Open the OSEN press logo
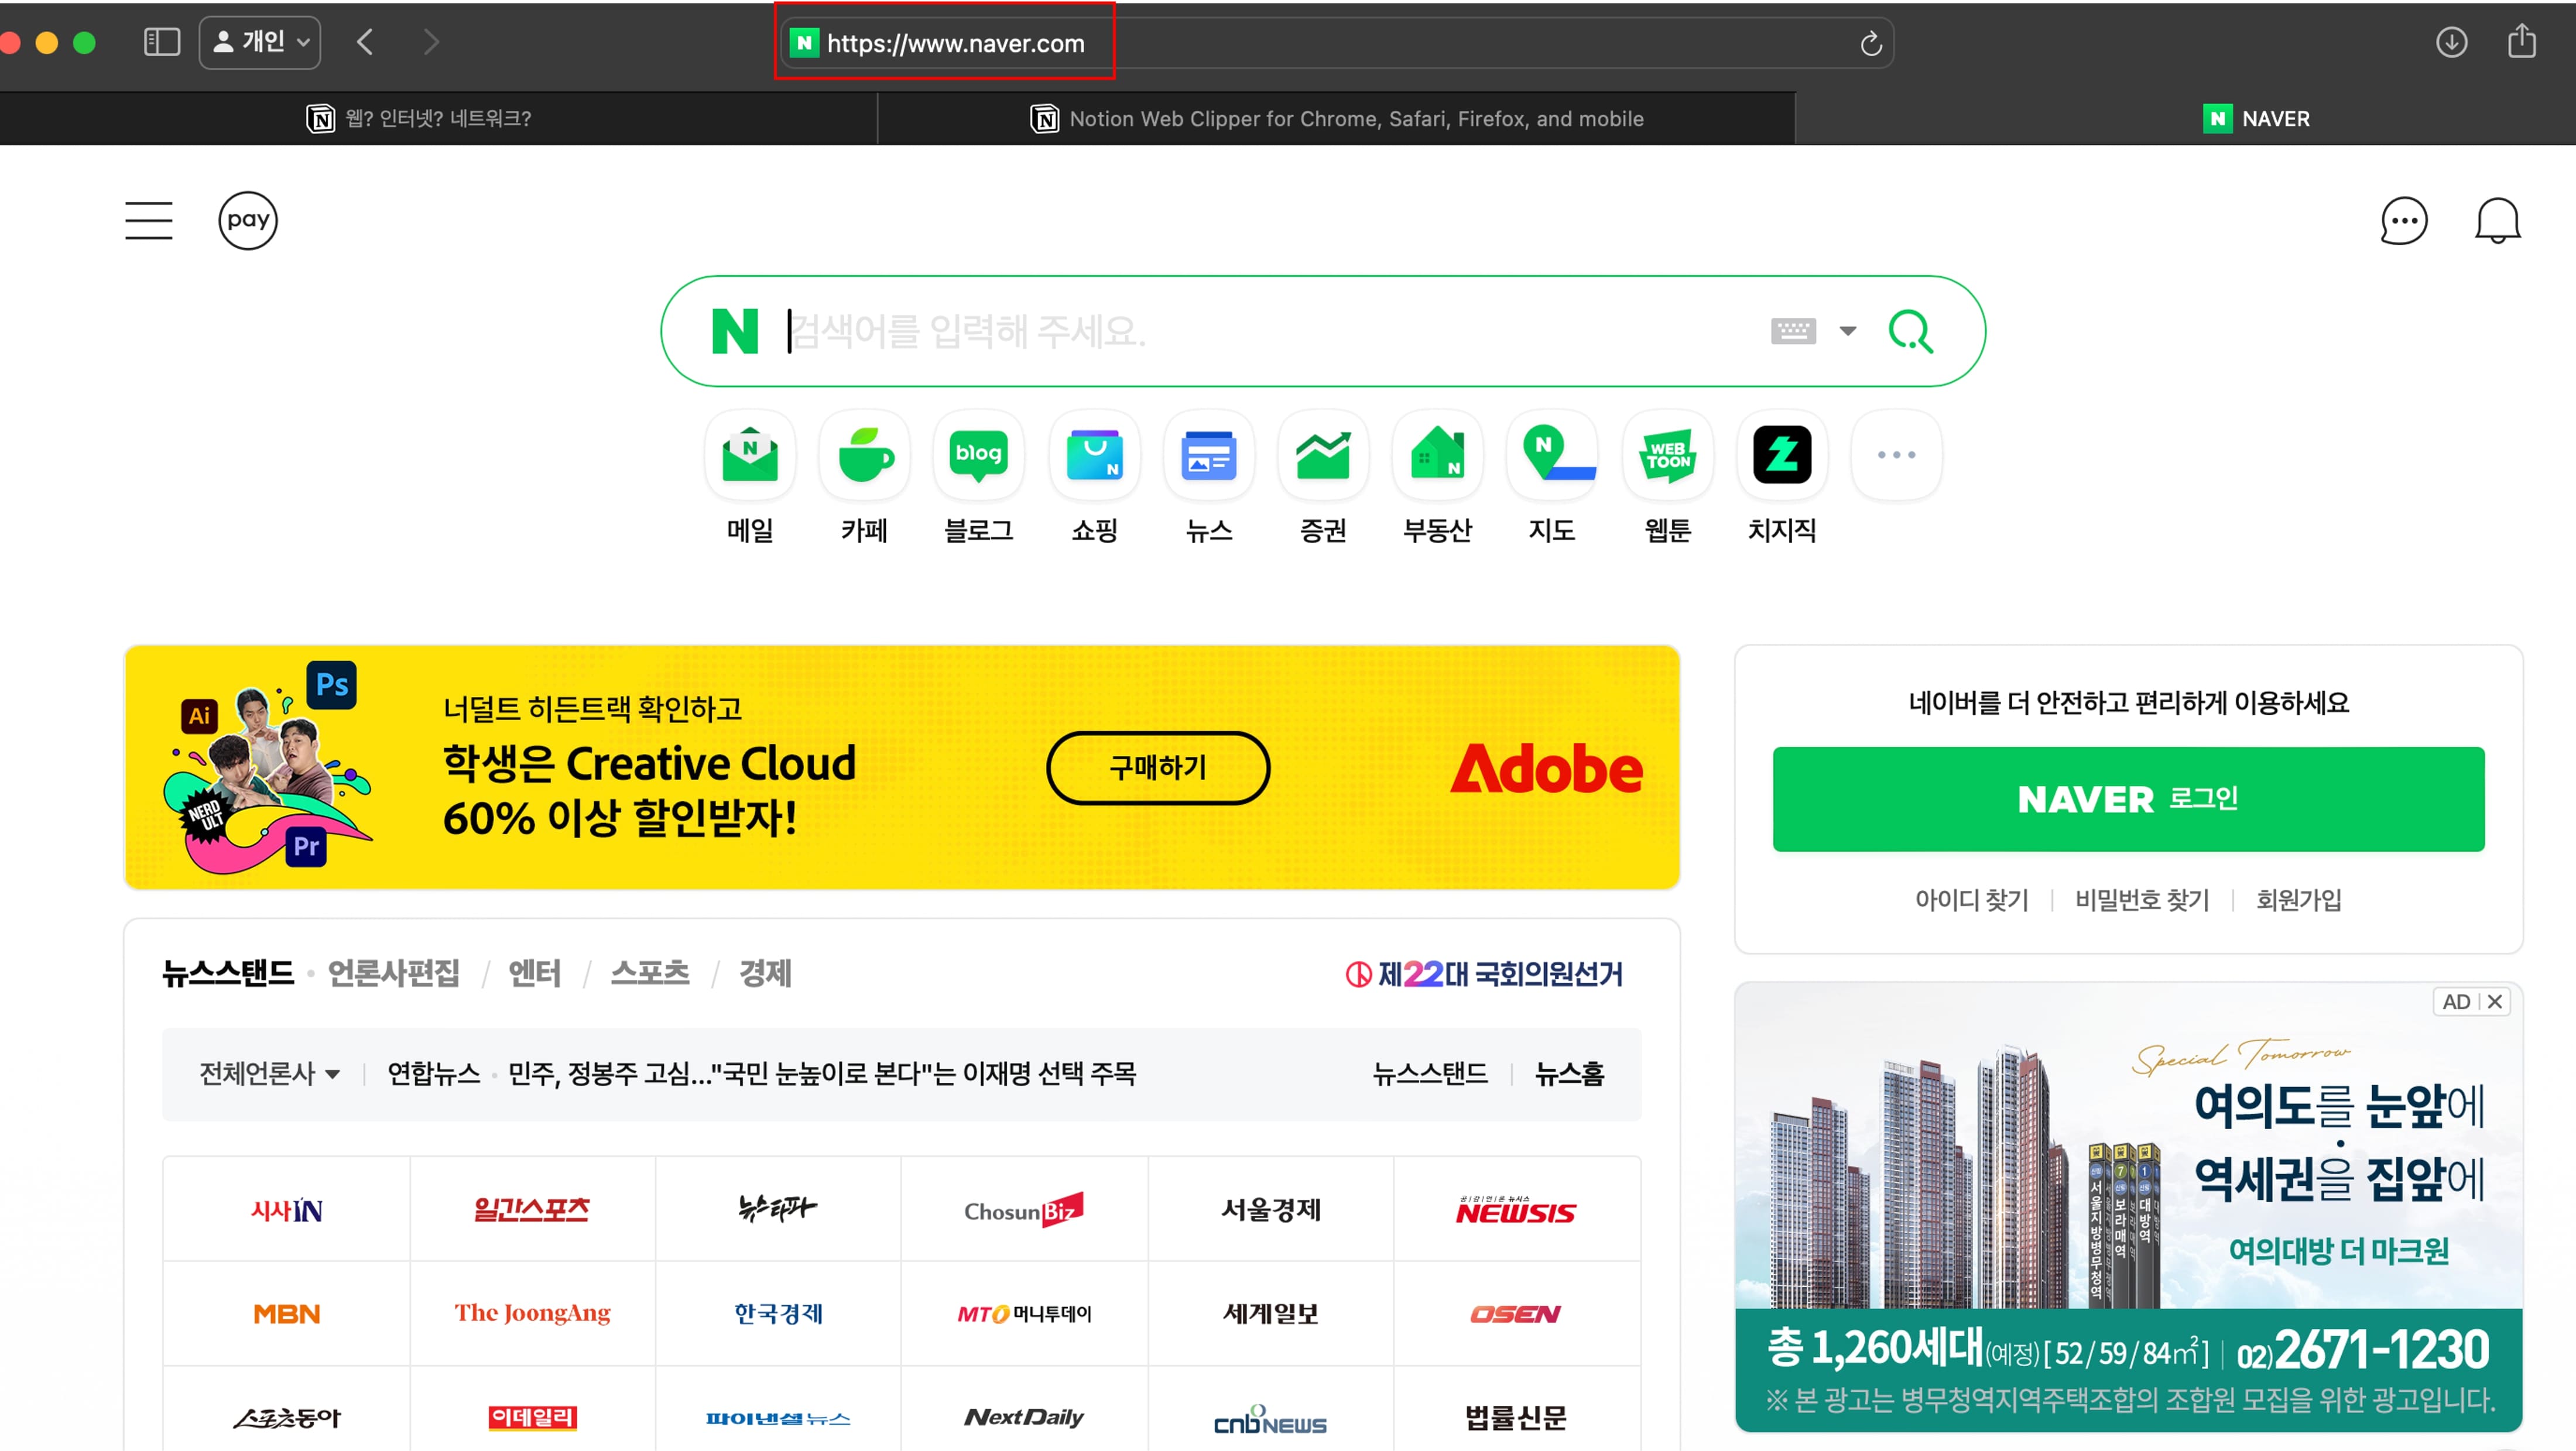This screenshot has height=1451, width=2576. coord(1516,1314)
